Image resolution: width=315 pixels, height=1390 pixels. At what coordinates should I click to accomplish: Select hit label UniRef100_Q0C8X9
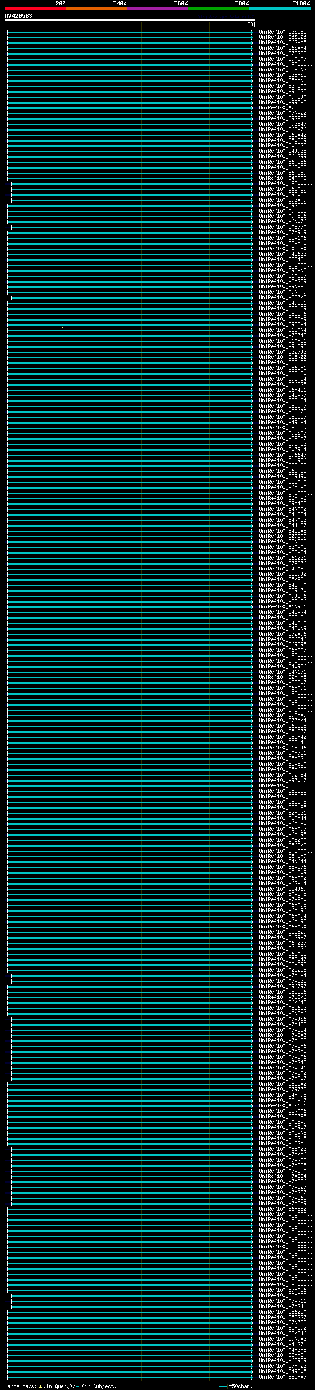[282, 1122]
